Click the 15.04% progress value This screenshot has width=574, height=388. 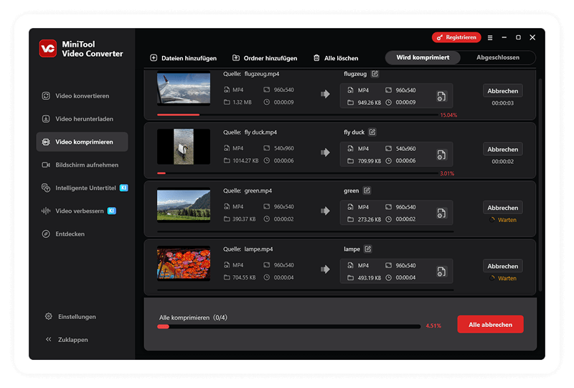(x=448, y=115)
